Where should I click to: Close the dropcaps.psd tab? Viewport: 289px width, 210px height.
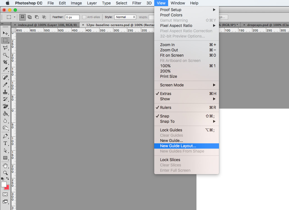244,25
